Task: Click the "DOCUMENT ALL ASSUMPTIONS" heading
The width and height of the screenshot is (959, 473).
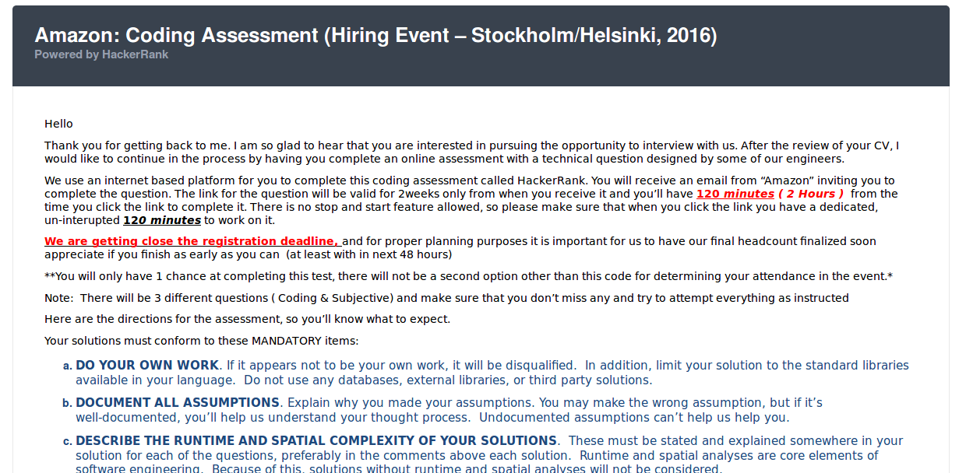Action: click(178, 402)
